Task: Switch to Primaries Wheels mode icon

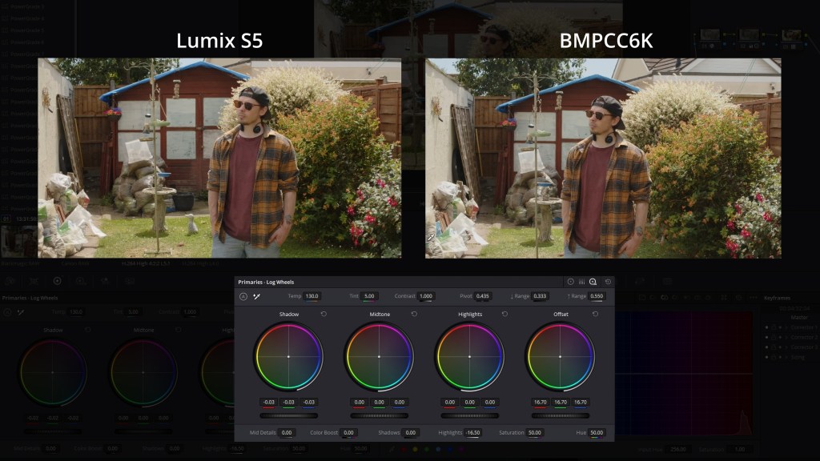Action: [x=570, y=282]
